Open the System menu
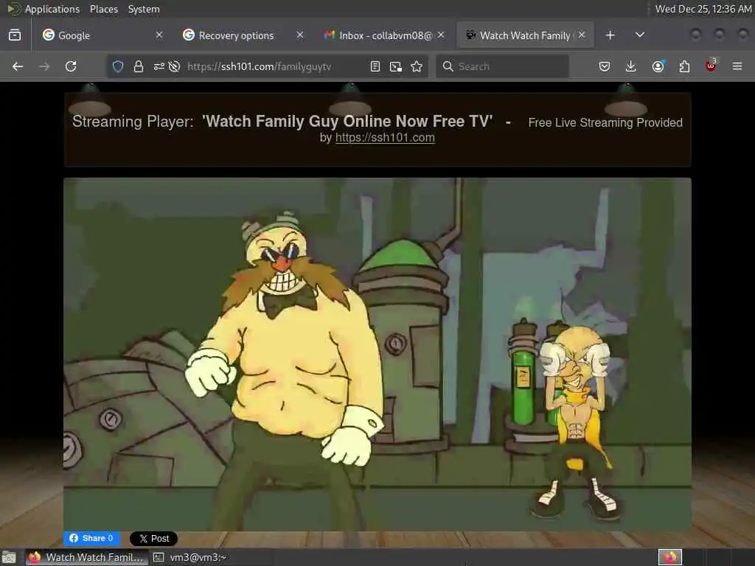 (144, 9)
